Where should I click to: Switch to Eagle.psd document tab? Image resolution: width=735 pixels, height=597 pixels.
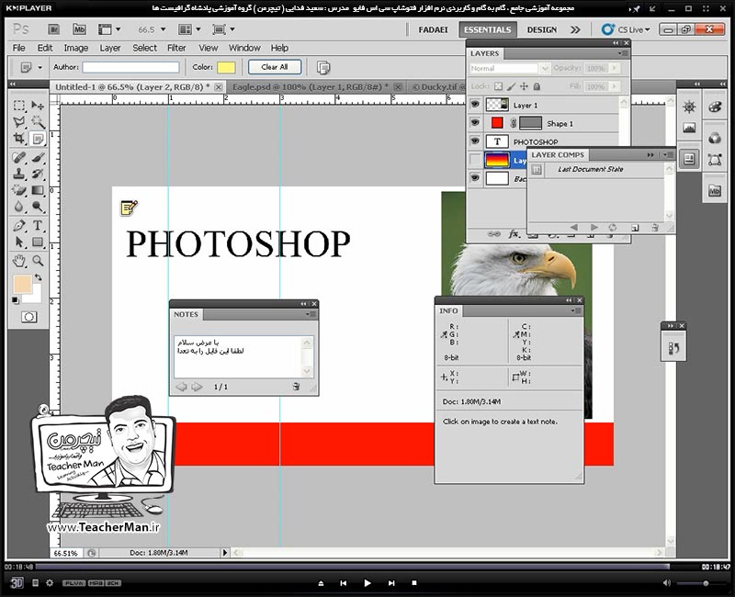tap(311, 86)
